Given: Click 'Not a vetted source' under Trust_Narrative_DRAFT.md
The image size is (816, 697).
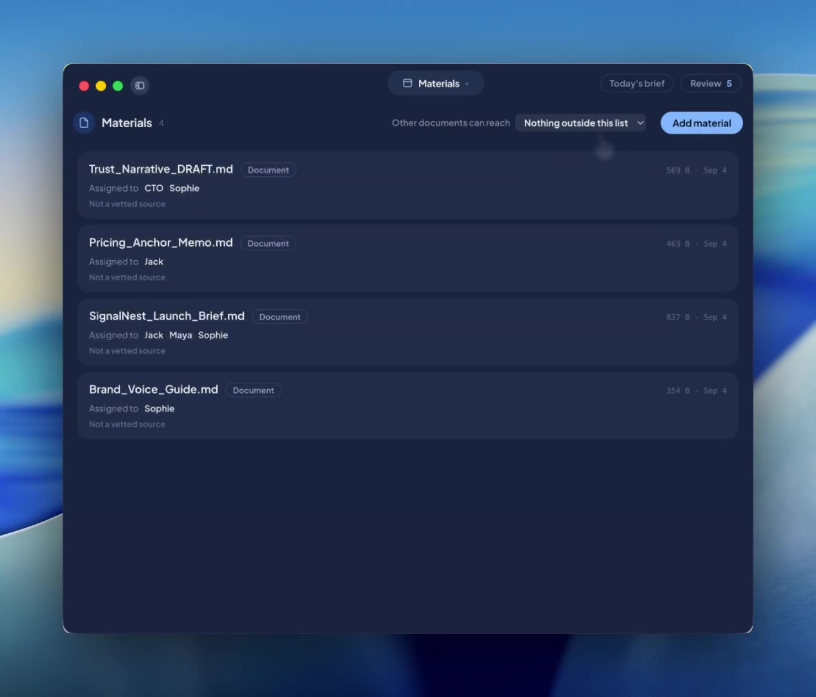Looking at the screenshot, I should [127, 204].
